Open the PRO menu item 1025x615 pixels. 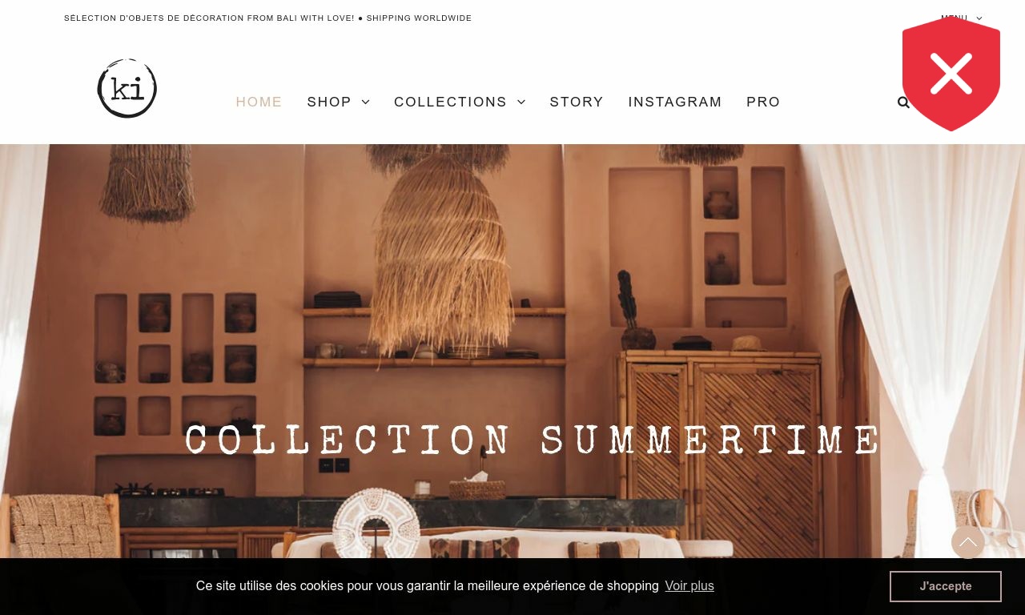tap(763, 102)
